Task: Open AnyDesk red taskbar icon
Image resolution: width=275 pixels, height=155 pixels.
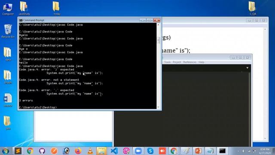Action: pos(162,151)
